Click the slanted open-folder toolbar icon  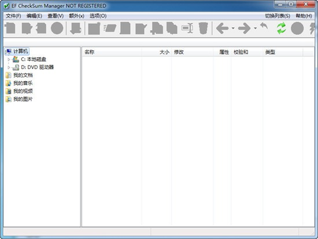coord(110,28)
